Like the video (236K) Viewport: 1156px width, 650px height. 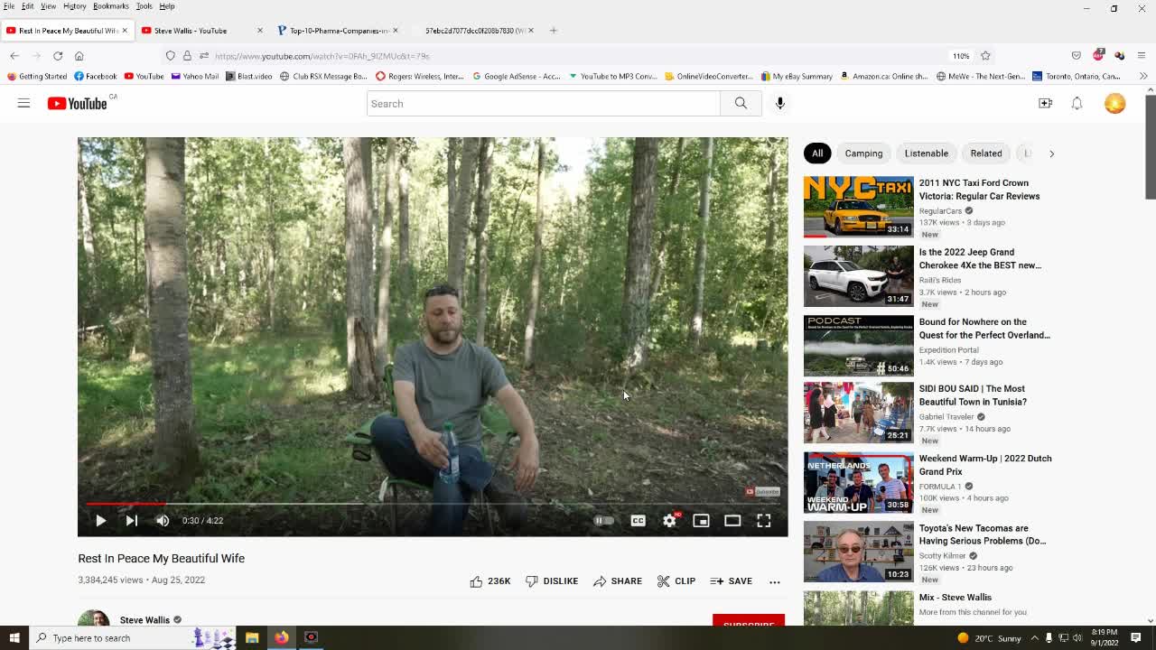click(x=490, y=581)
